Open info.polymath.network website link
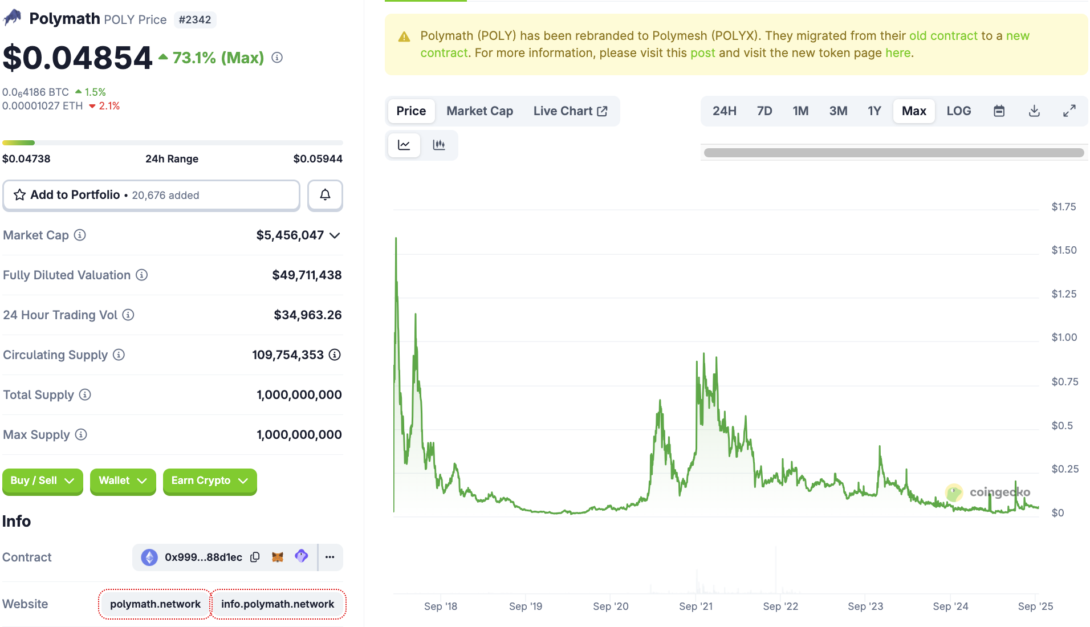 [278, 604]
